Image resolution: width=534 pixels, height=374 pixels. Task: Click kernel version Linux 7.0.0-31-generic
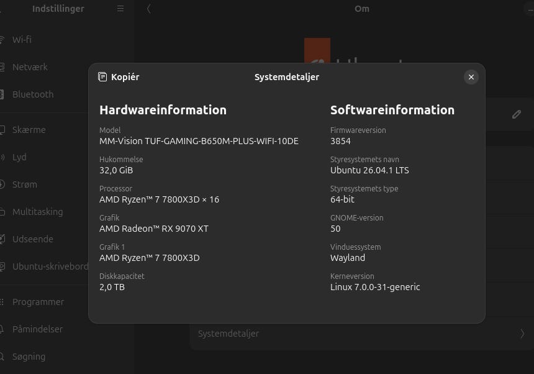point(375,287)
